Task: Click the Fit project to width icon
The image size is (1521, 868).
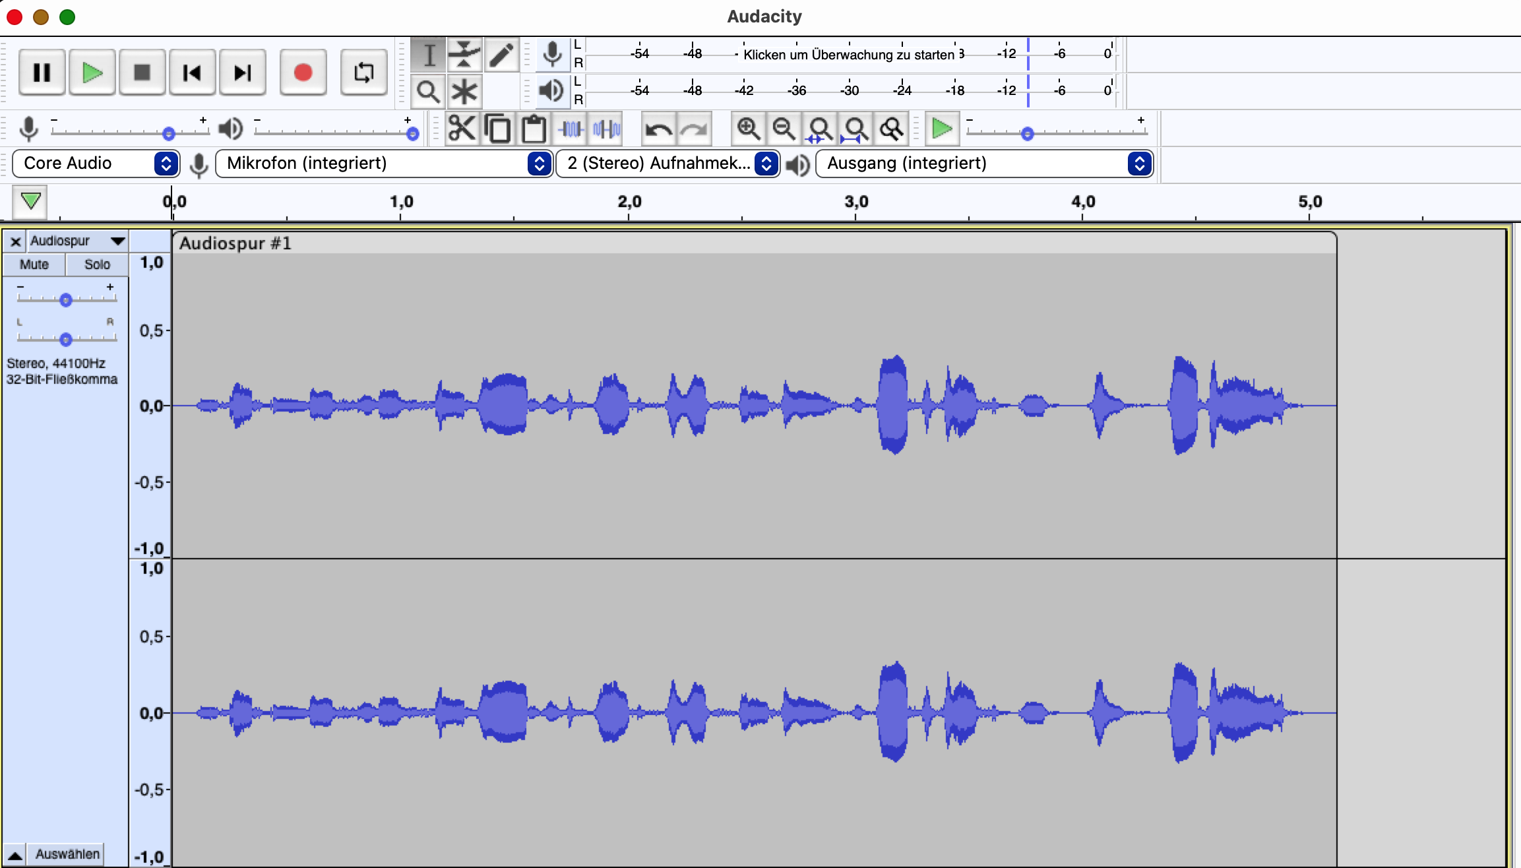Action: tap(855, 129)
